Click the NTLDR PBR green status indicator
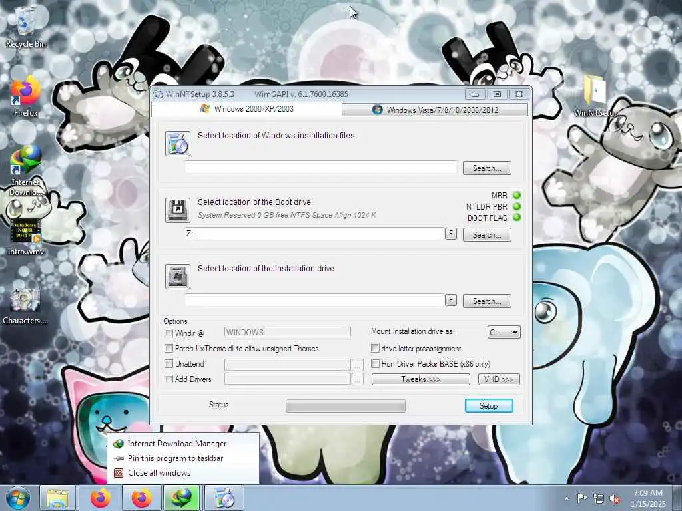682x511 pixels. [517, 206]
